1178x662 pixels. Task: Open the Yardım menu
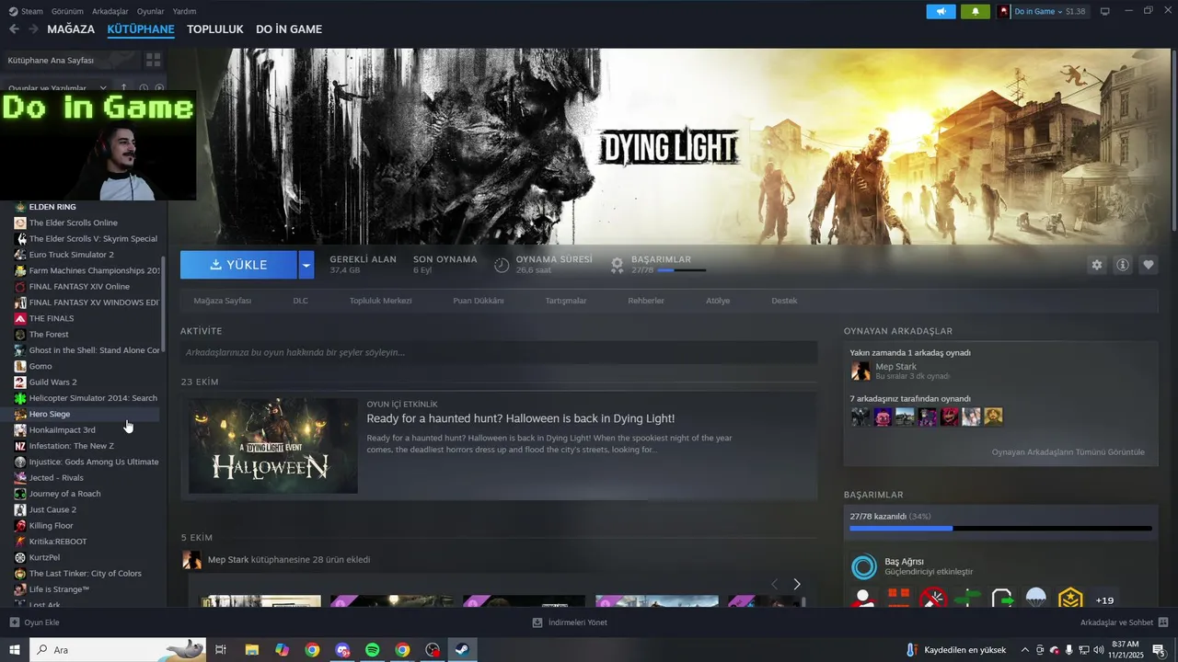(184, 11)
